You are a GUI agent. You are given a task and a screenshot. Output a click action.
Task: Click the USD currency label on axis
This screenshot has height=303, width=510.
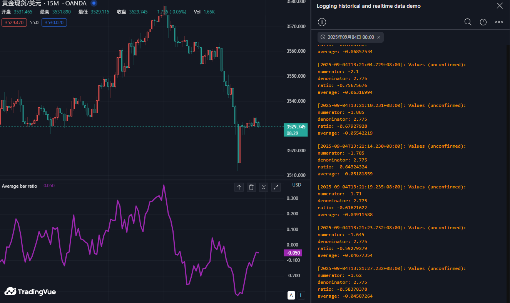click(x=296, y=185)
